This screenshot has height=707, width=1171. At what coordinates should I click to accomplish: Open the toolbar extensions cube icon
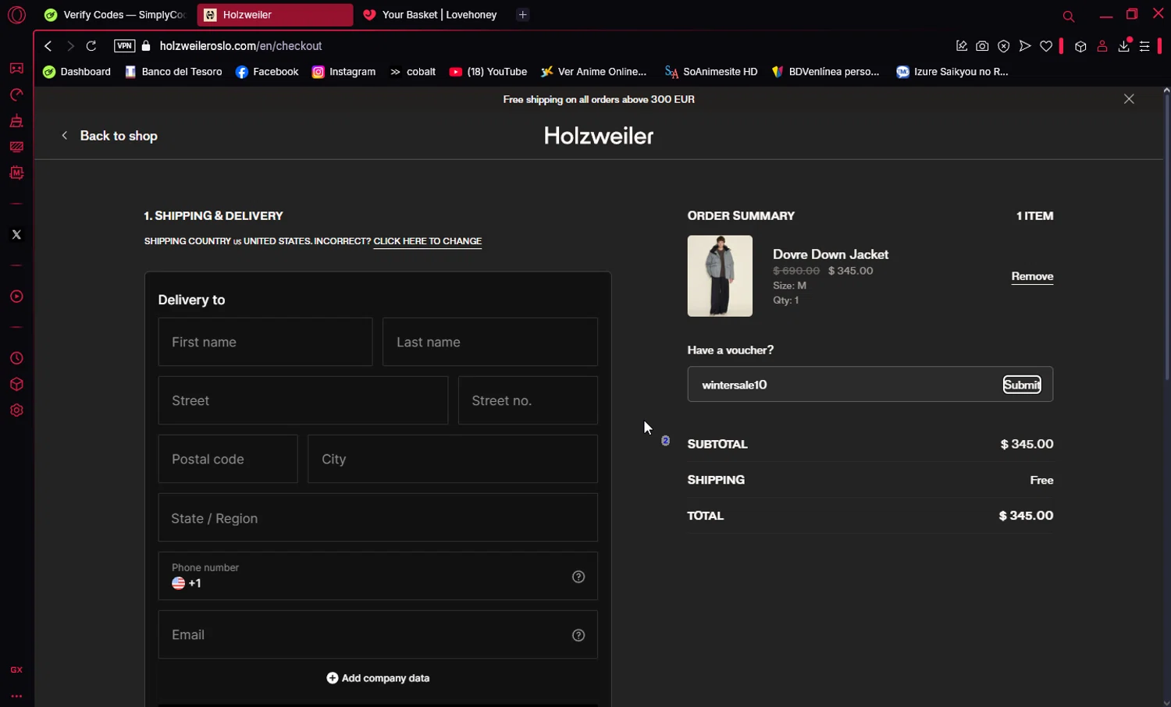(x=1080, y=46)
